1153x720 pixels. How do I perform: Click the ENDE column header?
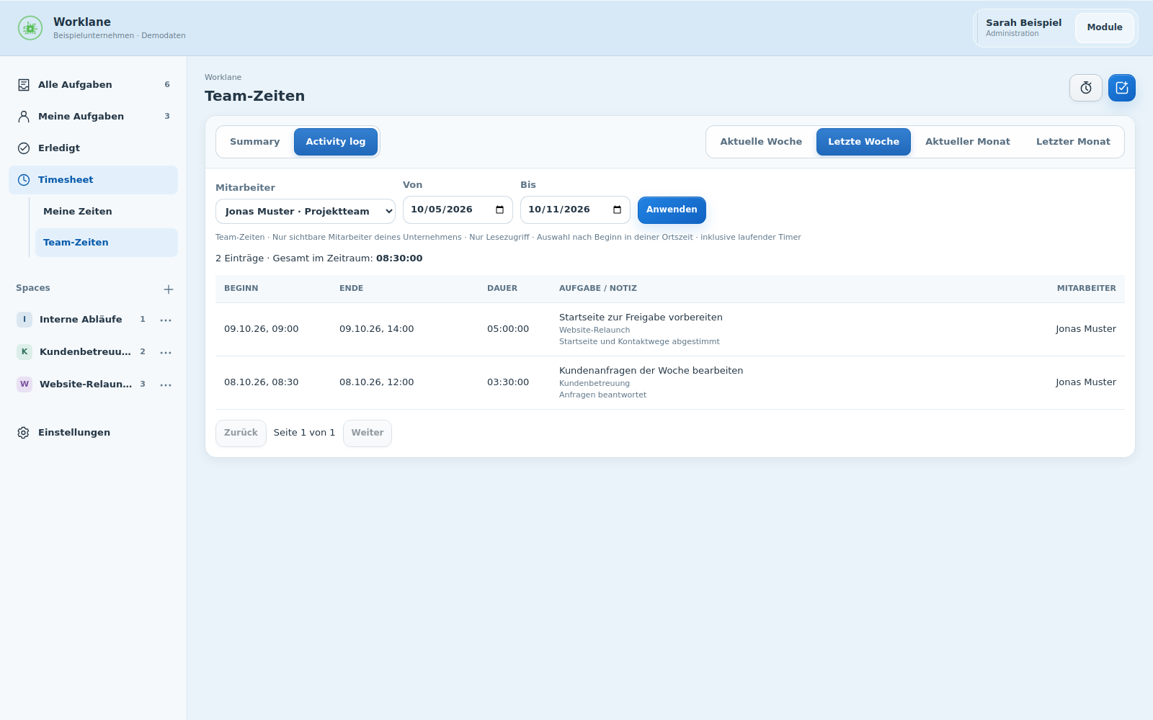pos(352,289)
